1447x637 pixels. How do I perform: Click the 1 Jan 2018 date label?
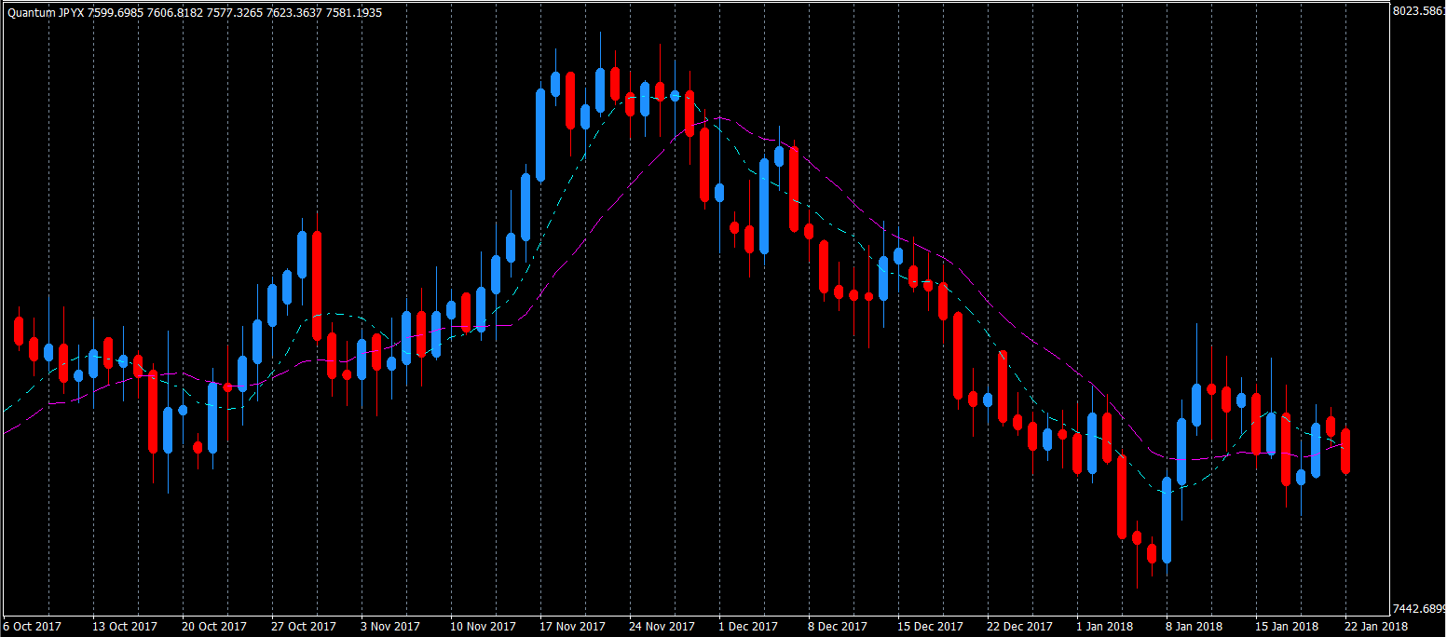(1106, 627)
